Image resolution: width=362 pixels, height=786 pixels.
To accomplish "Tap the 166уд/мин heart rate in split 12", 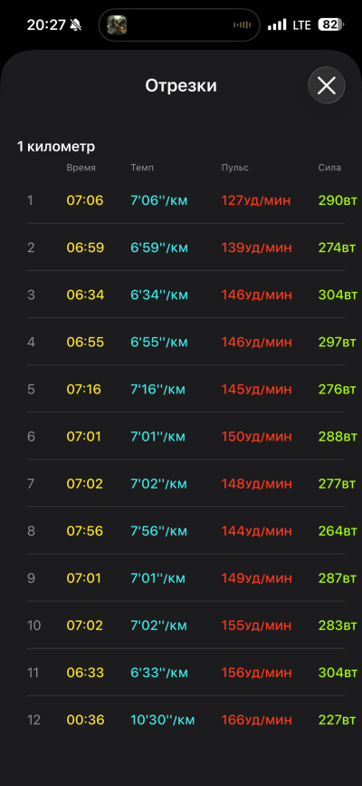I will coord(256,721).
